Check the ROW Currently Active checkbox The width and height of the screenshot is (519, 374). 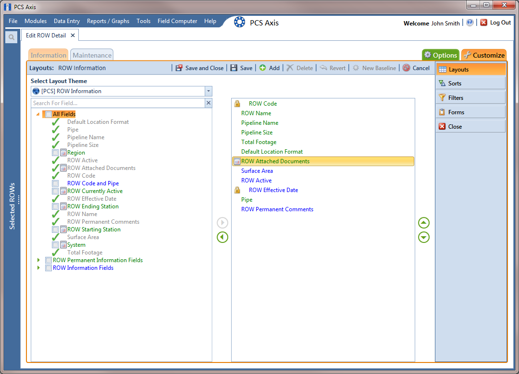[x=55, y=191]
